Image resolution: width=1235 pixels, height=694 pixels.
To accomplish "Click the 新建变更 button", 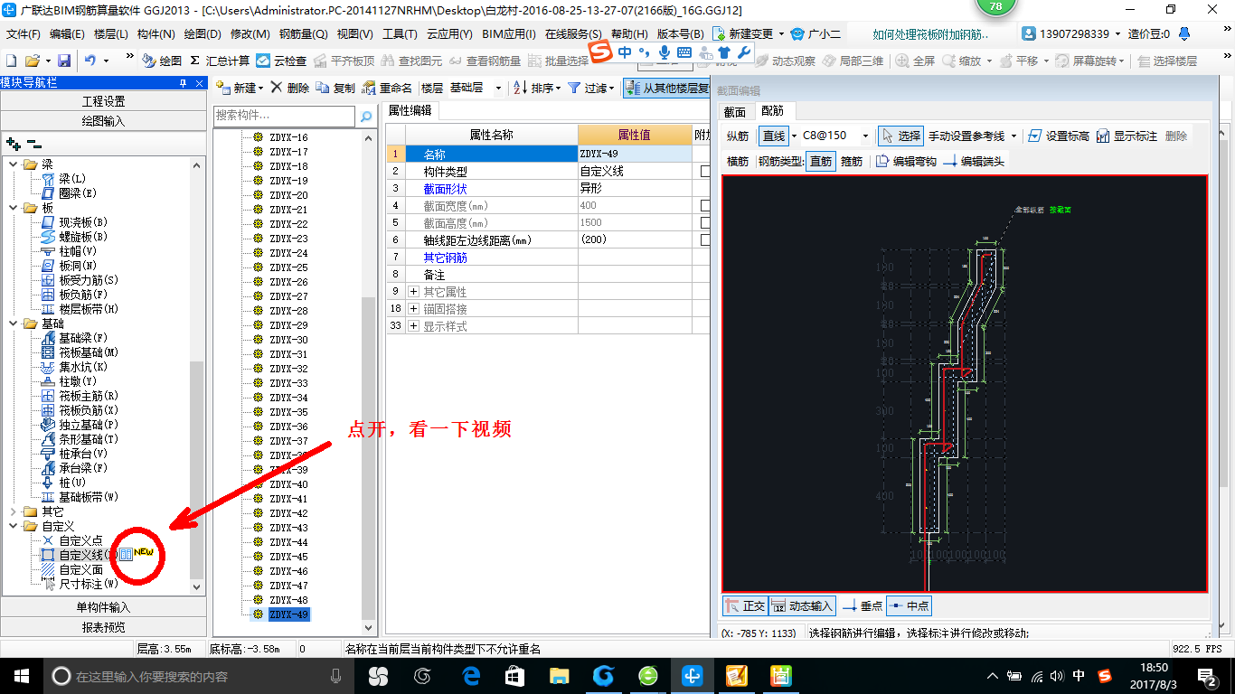I will tap(749, 33).
